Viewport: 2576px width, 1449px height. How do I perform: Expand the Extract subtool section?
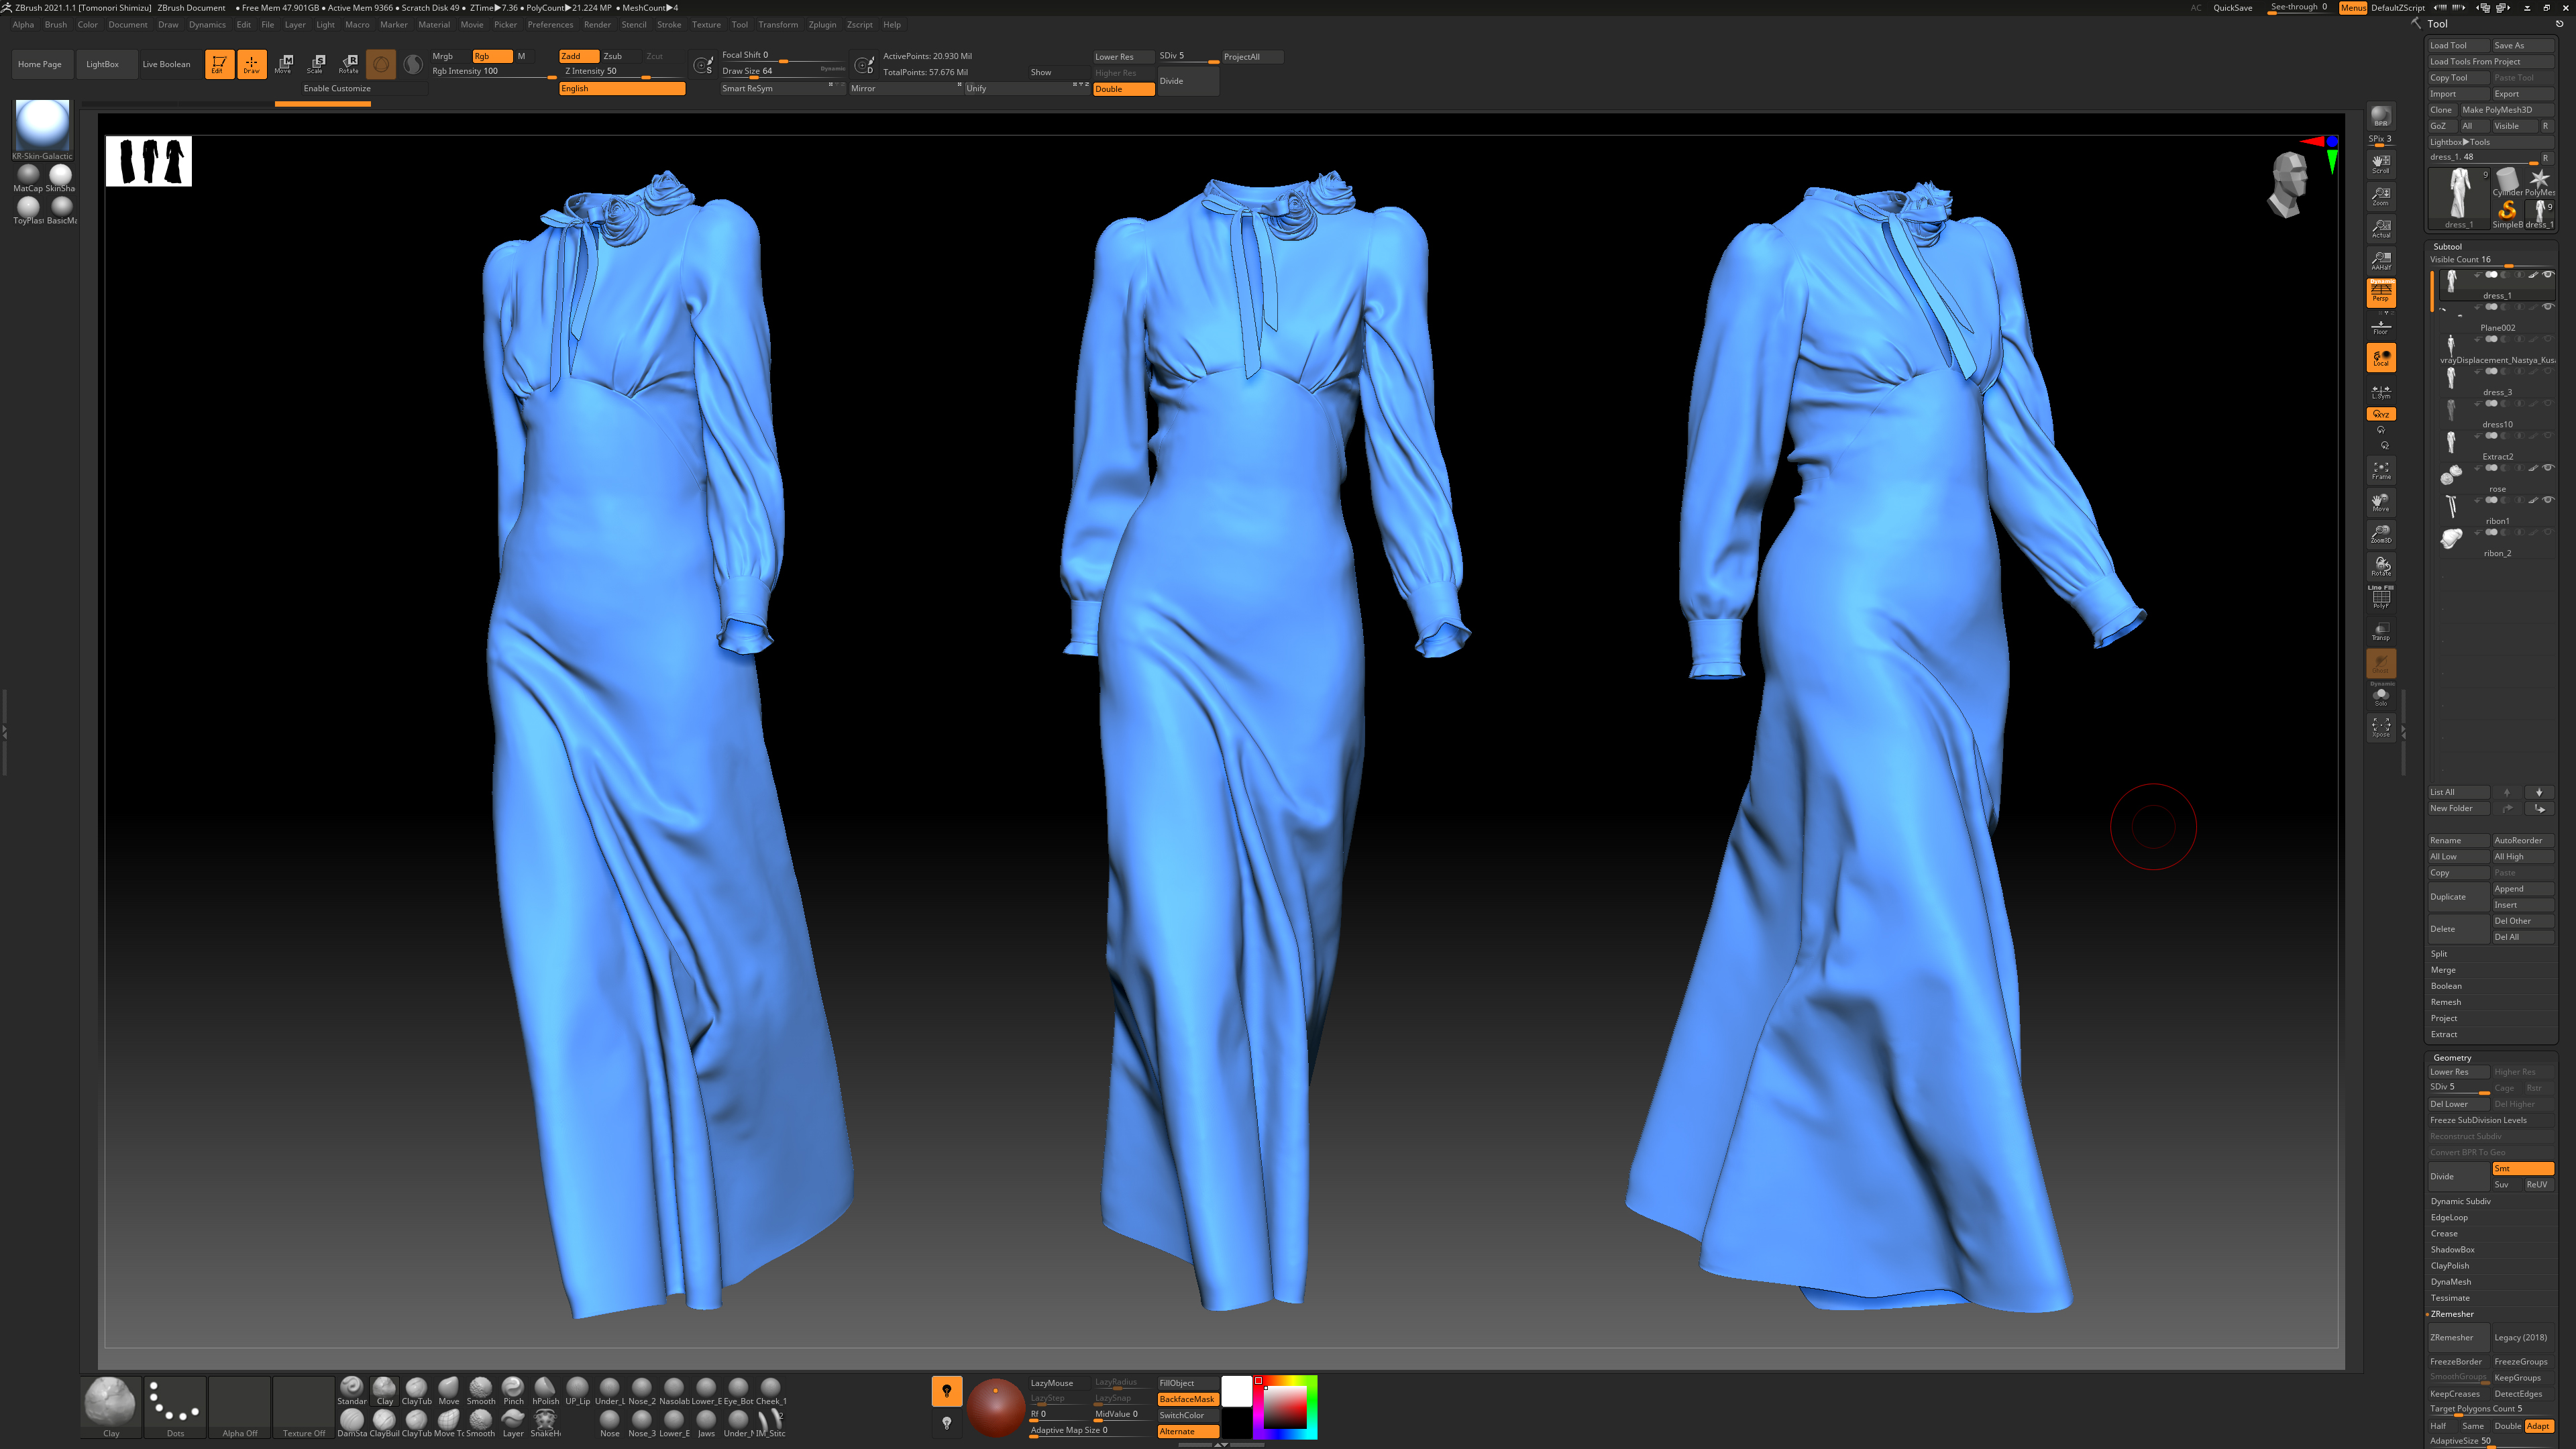[2444, 1034]
